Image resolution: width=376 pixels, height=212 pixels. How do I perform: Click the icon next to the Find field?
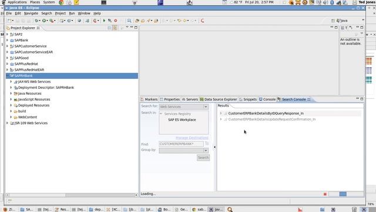click(207, 144)
